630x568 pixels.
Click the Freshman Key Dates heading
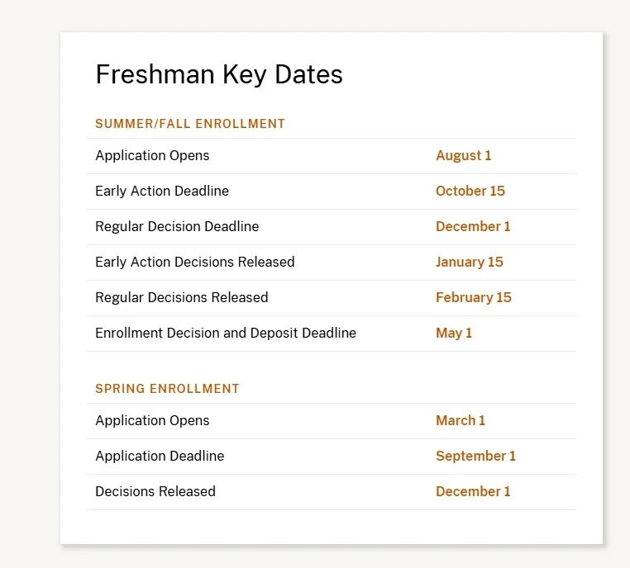click(219, 74)
